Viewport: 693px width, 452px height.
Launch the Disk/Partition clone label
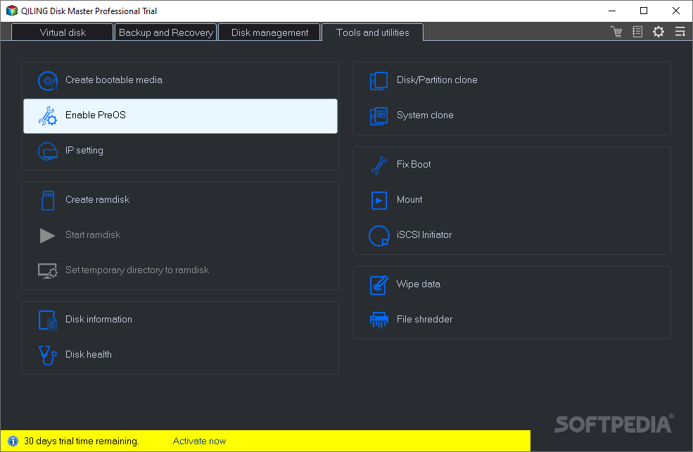pyautogui.click(x=437, y=80)
